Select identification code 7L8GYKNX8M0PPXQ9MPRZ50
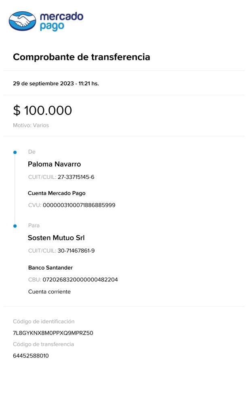Screen dimensions: 248x414 (x=53, y=333)
